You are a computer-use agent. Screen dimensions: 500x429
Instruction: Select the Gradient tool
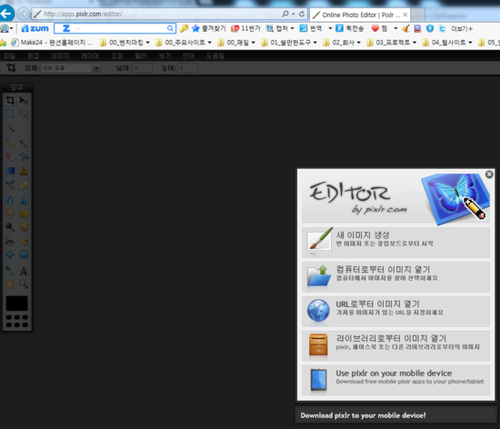10,171
